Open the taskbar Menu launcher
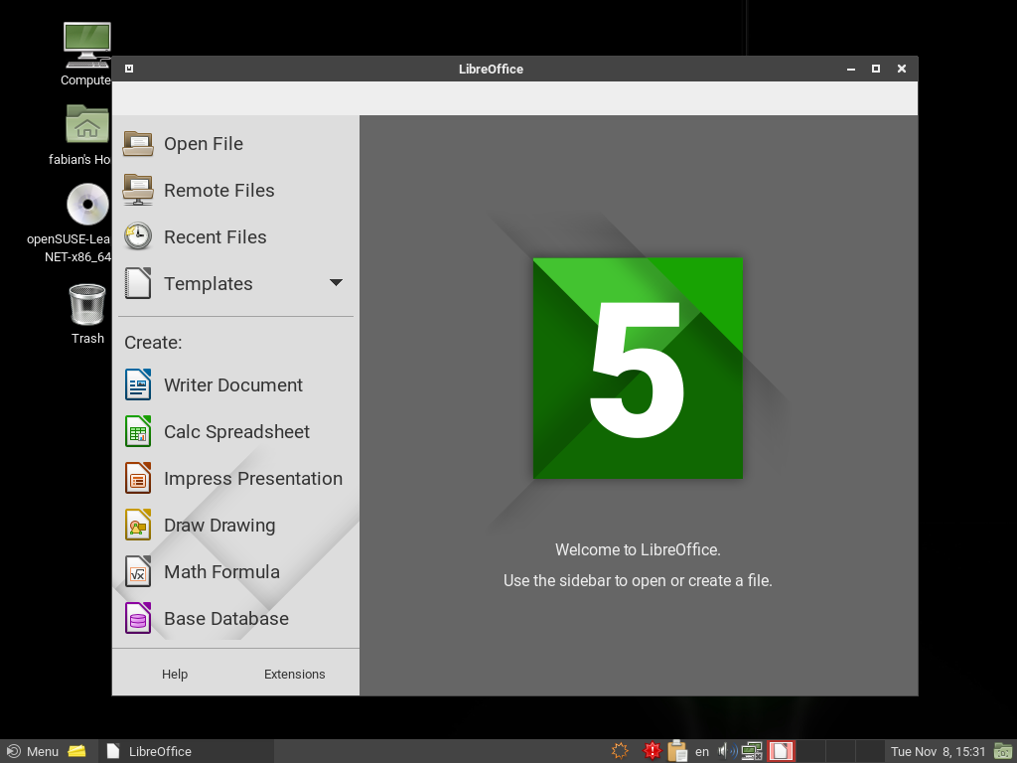 click(33, 751)
